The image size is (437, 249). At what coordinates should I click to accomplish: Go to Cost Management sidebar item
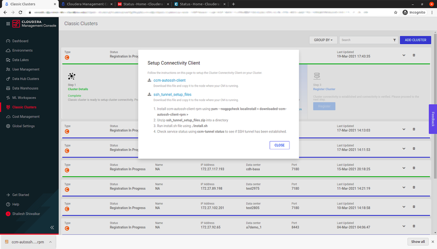25,116
